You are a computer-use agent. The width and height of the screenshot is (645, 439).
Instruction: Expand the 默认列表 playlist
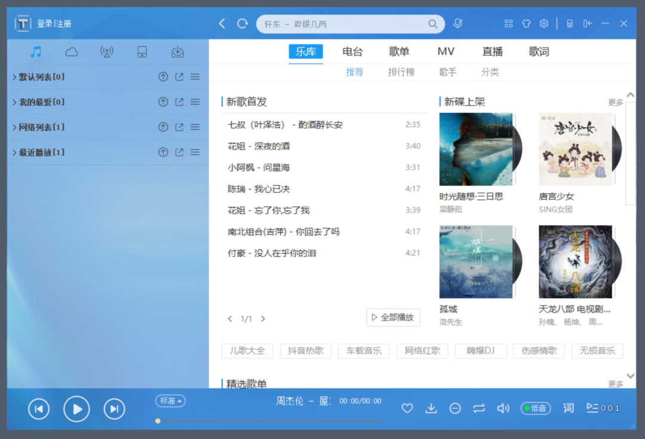pos(14,77)
